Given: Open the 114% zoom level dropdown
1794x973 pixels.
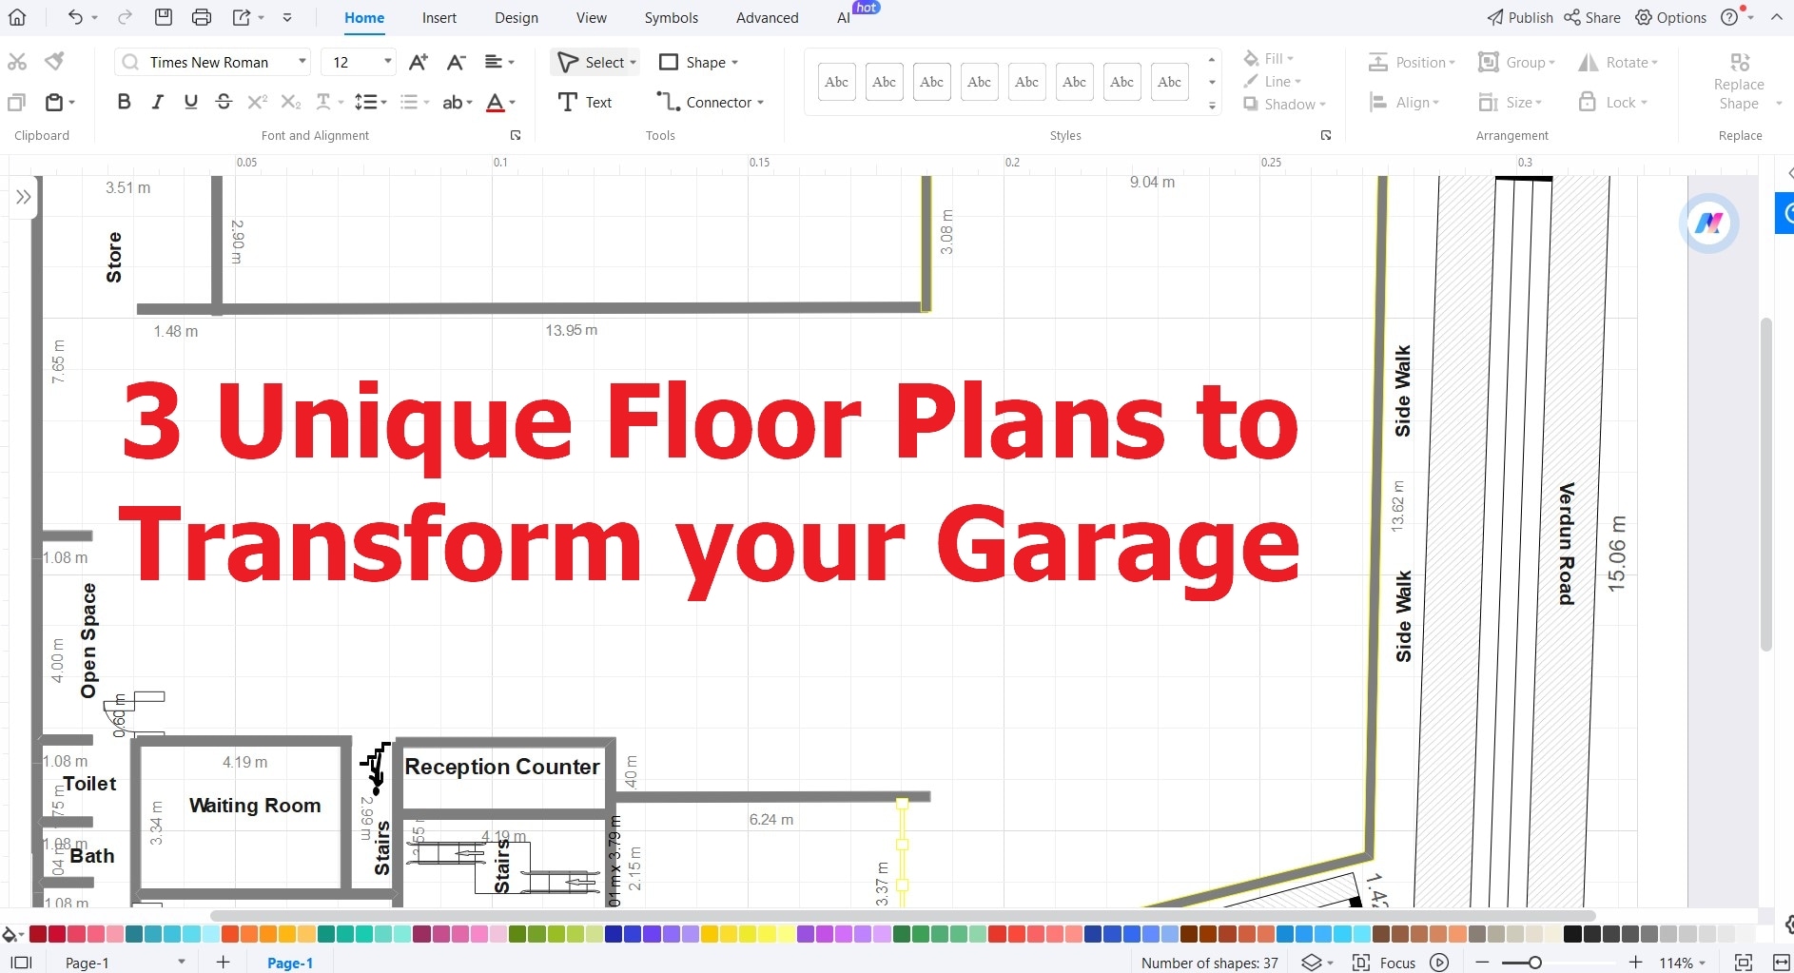Looking at the screenshot, I should (x=1682, y=963).
